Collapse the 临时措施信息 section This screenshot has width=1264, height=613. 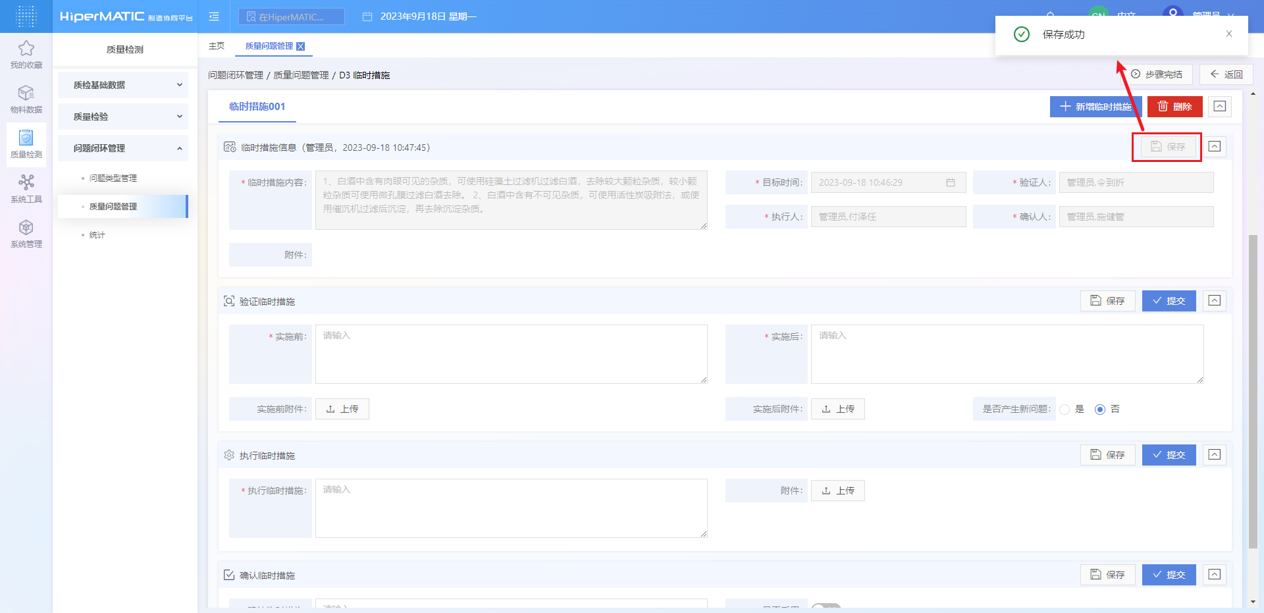(1215, 147)
